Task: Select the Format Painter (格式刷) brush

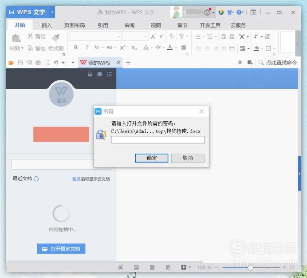Action: (x=56, y=37)
